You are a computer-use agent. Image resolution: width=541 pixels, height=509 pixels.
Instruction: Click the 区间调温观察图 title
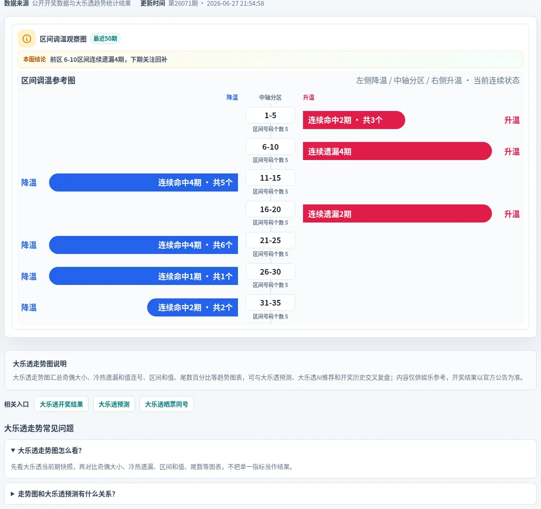point(63,39)
